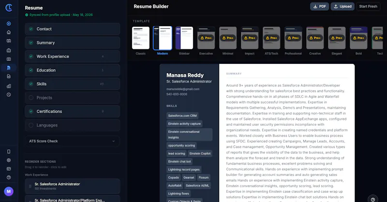Select the Bold template thumbnail

coord(358,38)
